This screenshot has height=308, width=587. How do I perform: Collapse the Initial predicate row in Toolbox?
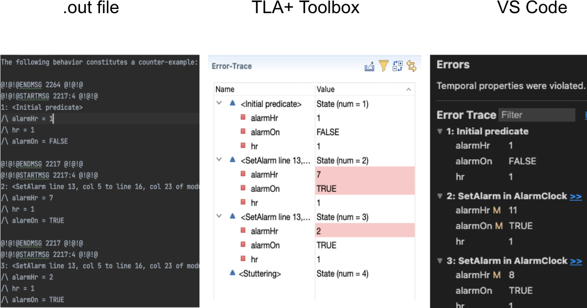(219, 103)
